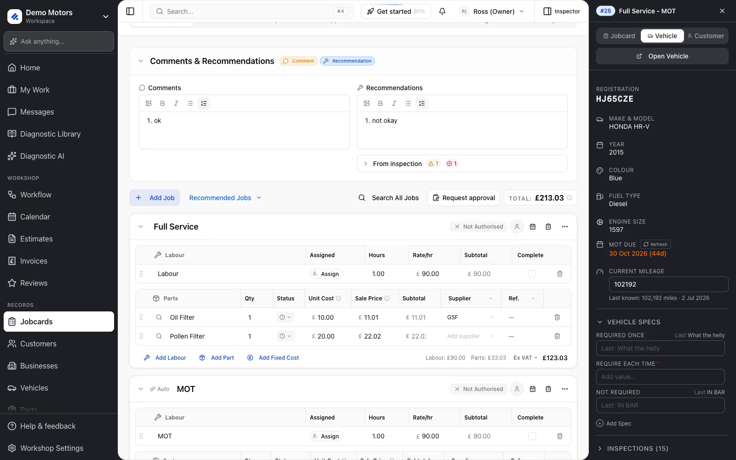Tick Complete checkbox for Full Service Labour
736x460 pixels.
coord(532,274)
